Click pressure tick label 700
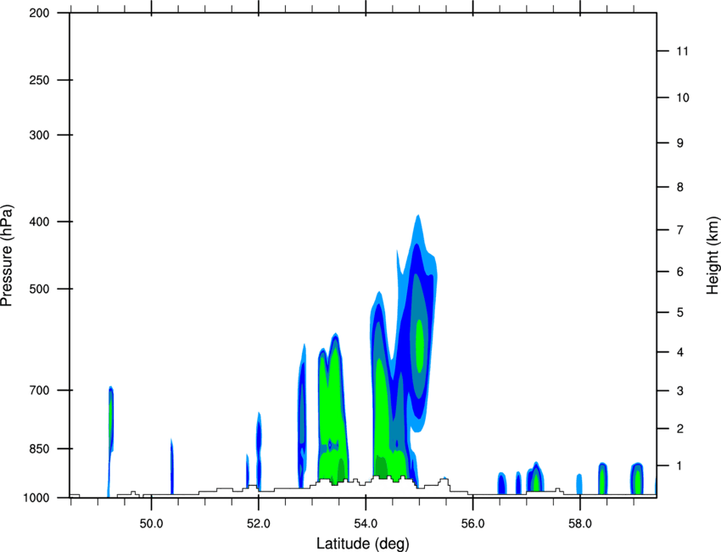Image resolution: width=721 pixels, height=552 pixels. point(40,390)
